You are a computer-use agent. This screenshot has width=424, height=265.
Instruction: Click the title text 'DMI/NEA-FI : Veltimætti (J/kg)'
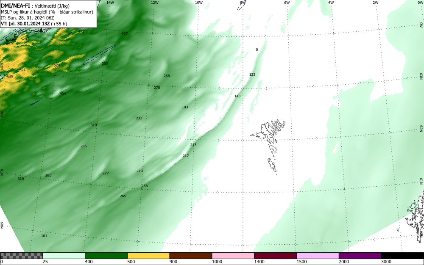35,6
